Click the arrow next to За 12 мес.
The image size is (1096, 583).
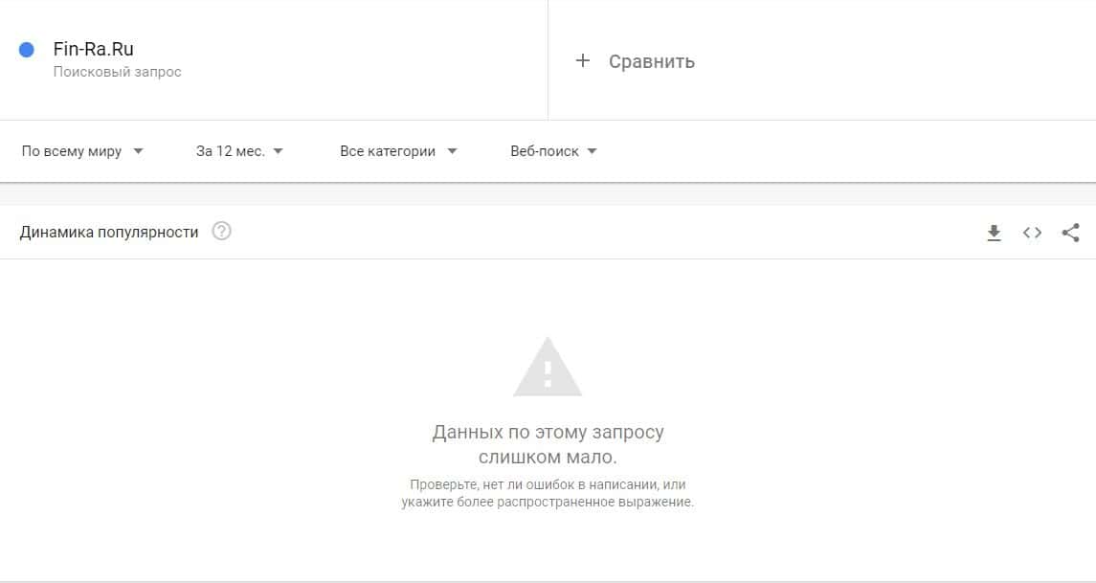point(278,151)
